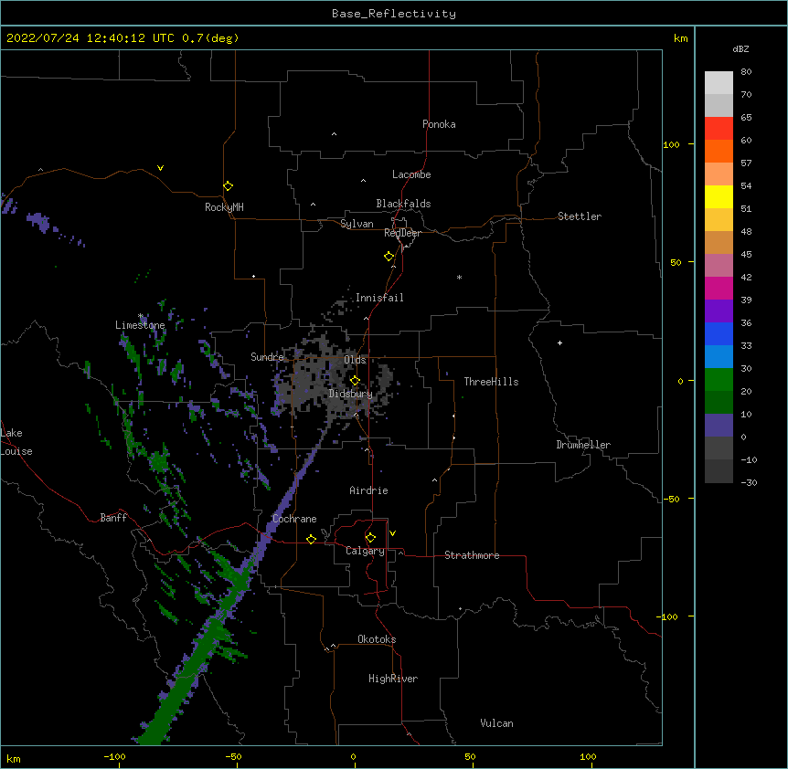Click the HighRiver city label
Image resolution: width=788 pixels, height=769 pixels.
pyautogui.click(x=393, y=679)
